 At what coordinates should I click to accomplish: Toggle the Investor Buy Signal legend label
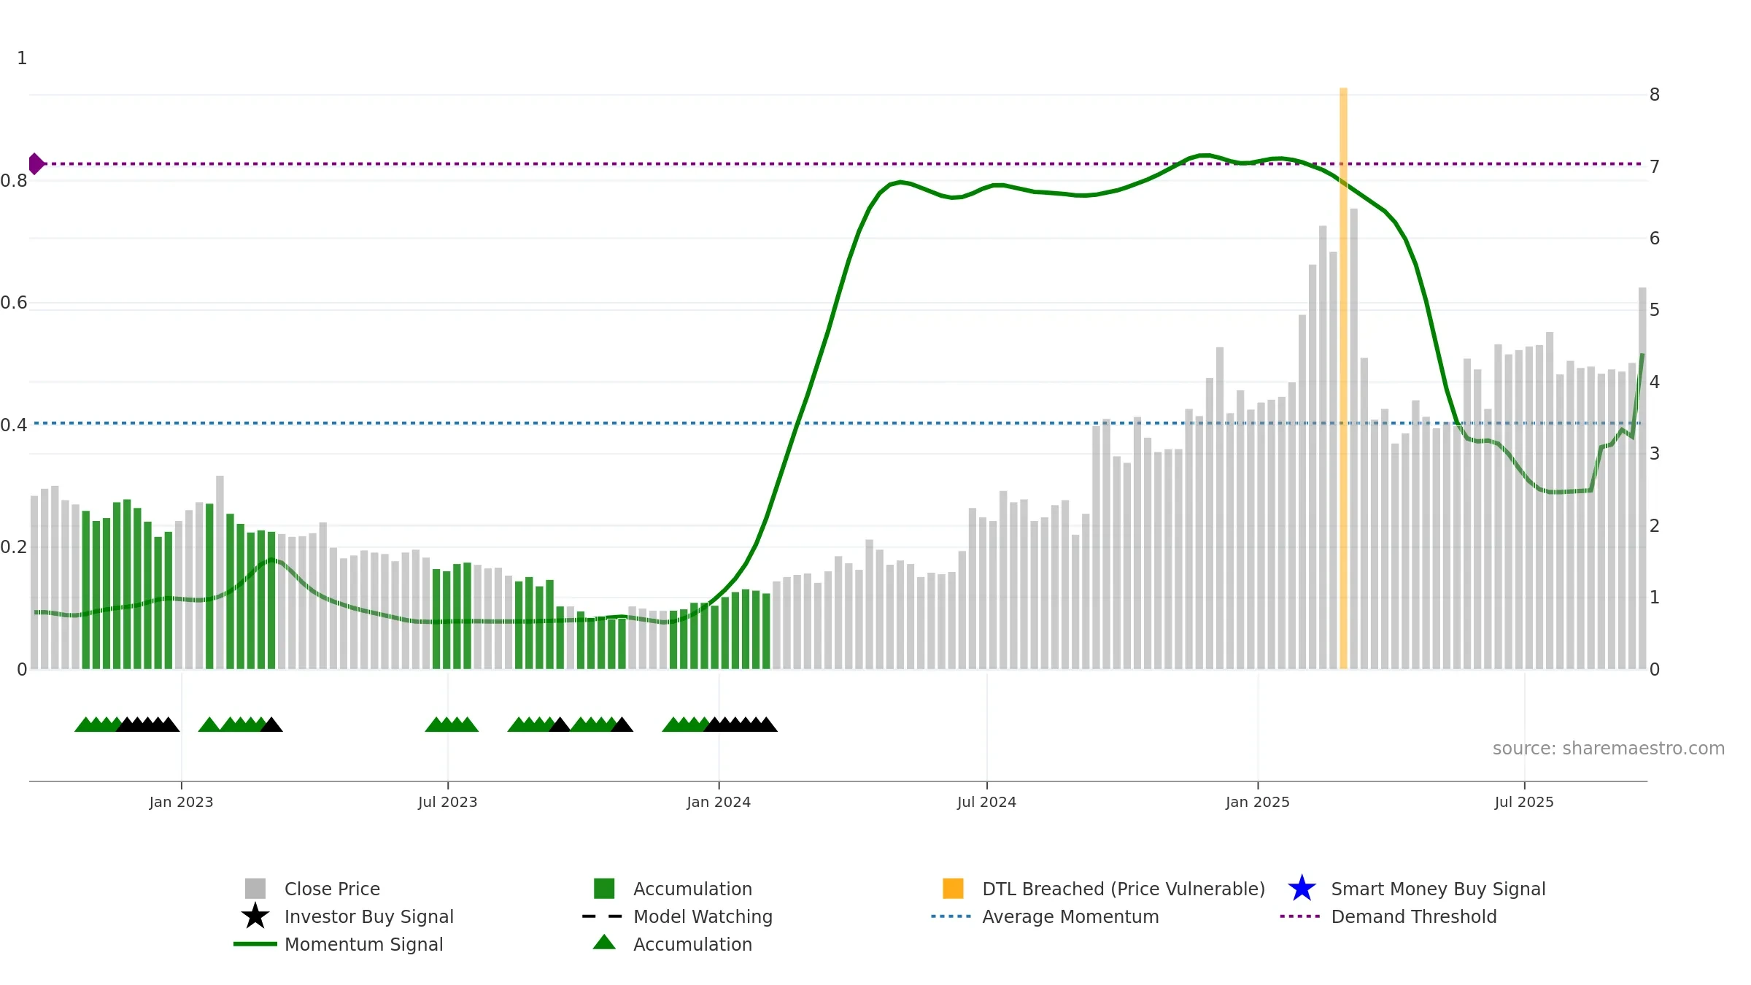point(369,916)
